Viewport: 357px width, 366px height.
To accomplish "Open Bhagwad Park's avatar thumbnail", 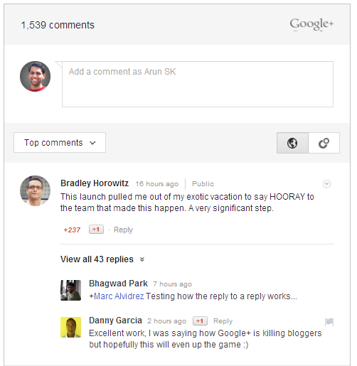I will [x=70, y=290].
